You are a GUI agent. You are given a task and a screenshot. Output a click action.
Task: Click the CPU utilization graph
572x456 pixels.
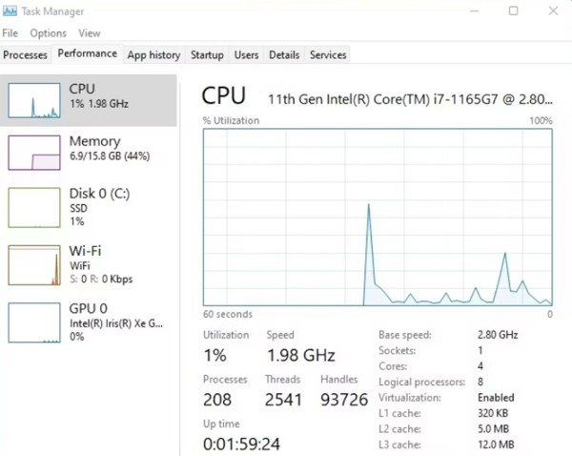pos(378,218)
